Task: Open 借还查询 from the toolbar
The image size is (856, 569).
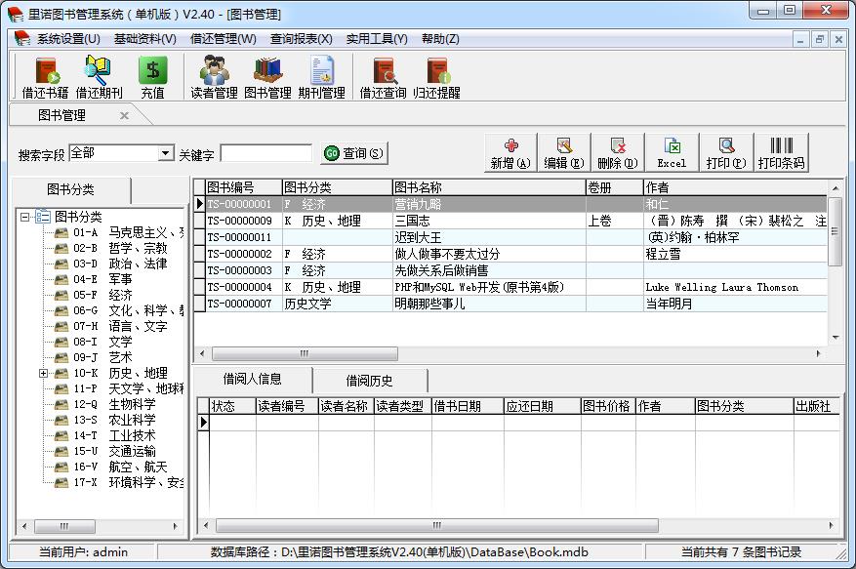Action: 383,77
